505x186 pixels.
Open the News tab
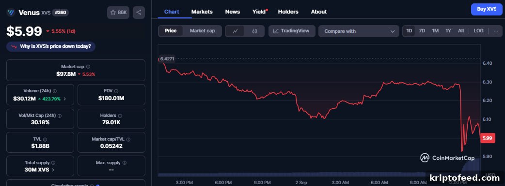(x=233, y=12)
